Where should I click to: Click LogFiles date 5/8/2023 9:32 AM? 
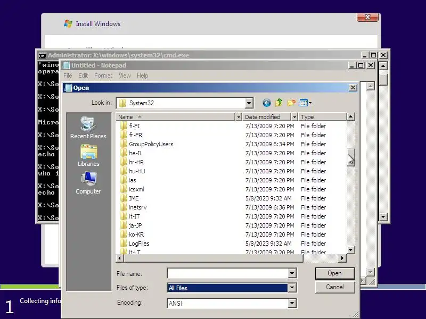point(268,244)
